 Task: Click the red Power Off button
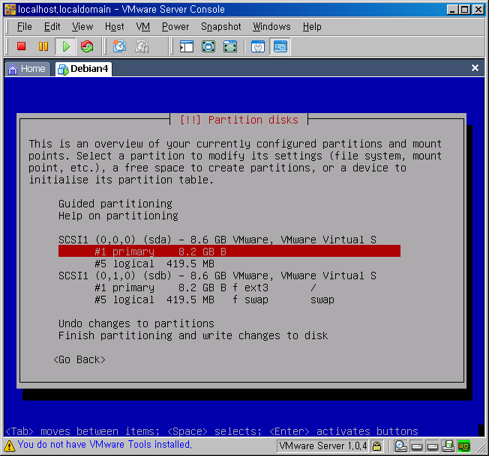(x=21, y=46)
